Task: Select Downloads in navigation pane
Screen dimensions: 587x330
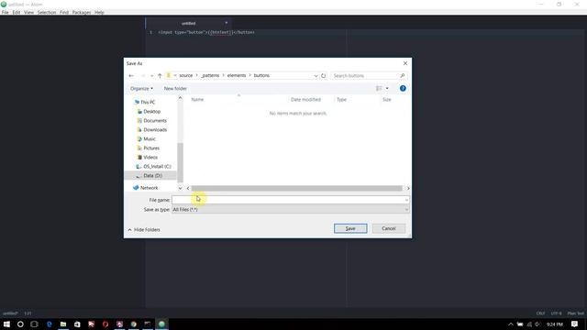Action: pyautogui.click(x=155, y=130)
